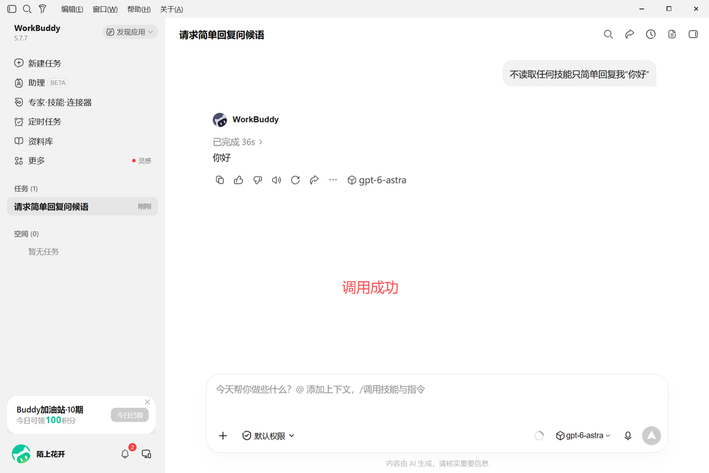Select task 请求简单回复问候语 in sidebar
709x473 pixels.
point(83,206)
